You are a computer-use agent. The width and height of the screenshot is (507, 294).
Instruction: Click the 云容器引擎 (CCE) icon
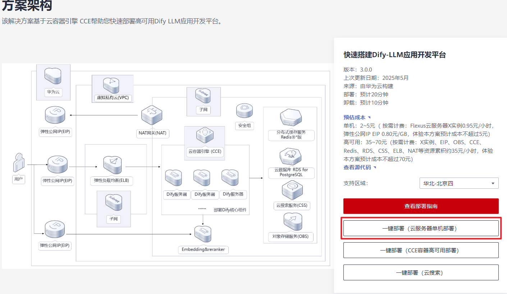pos(205,135)
